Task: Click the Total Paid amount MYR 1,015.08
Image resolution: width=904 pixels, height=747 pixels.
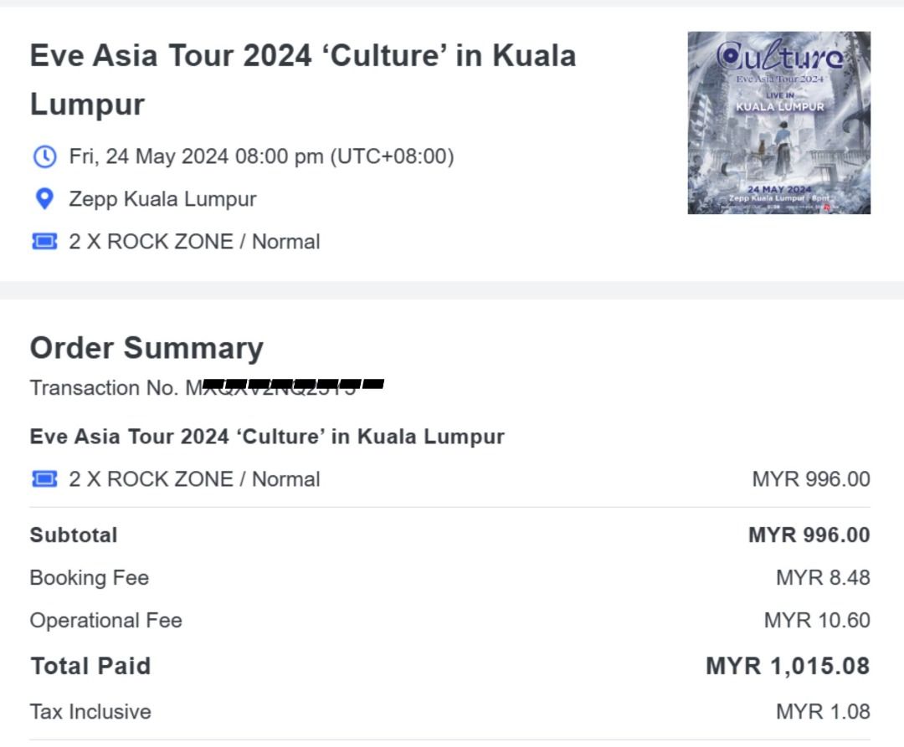Action: 787,667
